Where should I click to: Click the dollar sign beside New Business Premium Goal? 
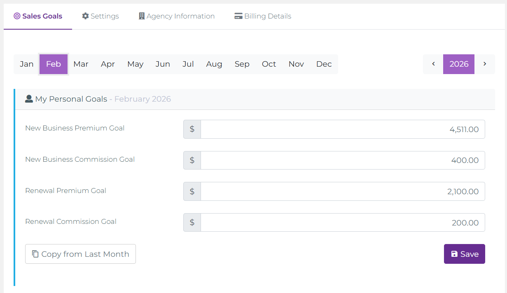[192, 129]
